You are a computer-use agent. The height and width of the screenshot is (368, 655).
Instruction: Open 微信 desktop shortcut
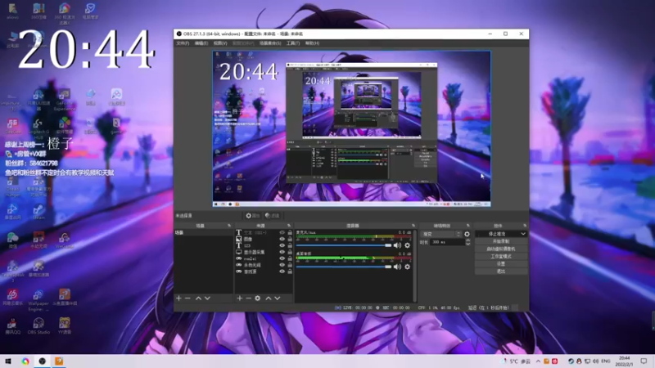[12, 240]
